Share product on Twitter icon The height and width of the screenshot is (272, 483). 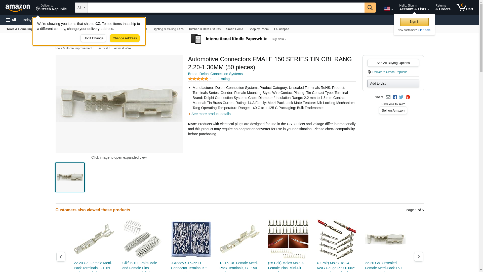click(x=401, y=97)
